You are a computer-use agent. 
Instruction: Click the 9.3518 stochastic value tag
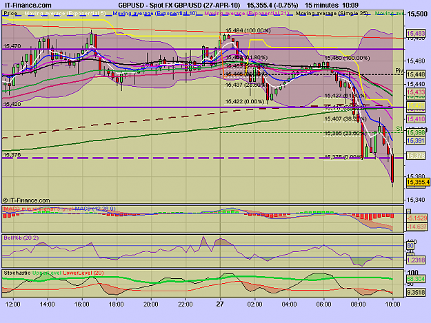point(416,292)
